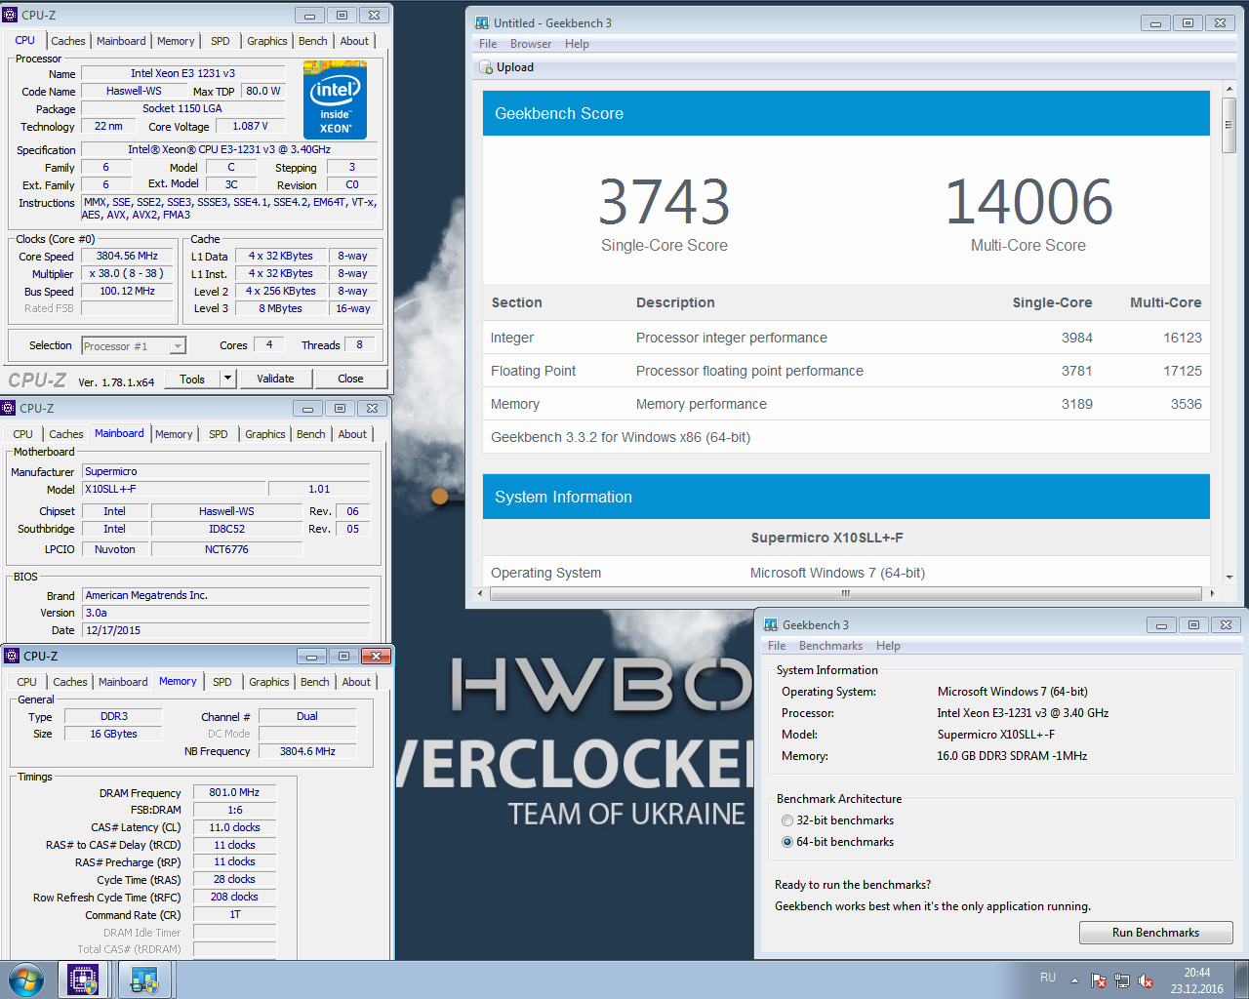Click DRAM Frequency 801.0 MHz field
Viewport: 1249px width, 999px height.
(x=234, y=792)
